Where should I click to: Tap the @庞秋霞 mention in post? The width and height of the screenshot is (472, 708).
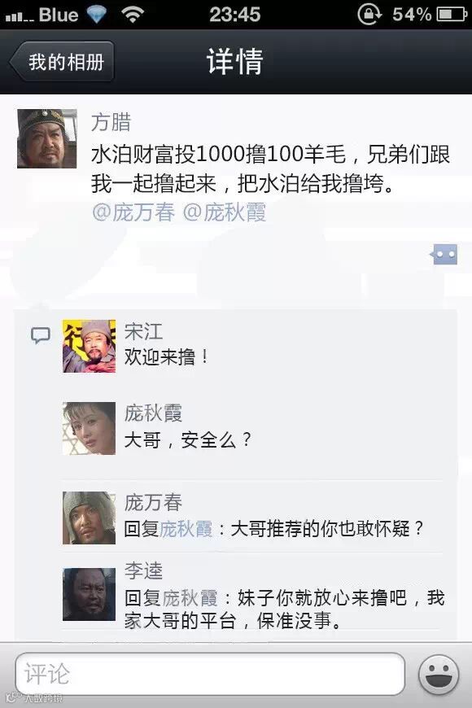225,212
